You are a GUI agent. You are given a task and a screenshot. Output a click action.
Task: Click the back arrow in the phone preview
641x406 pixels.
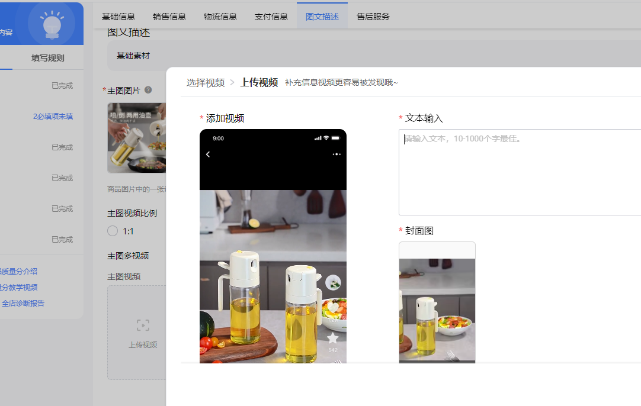[x=208, y=154]
